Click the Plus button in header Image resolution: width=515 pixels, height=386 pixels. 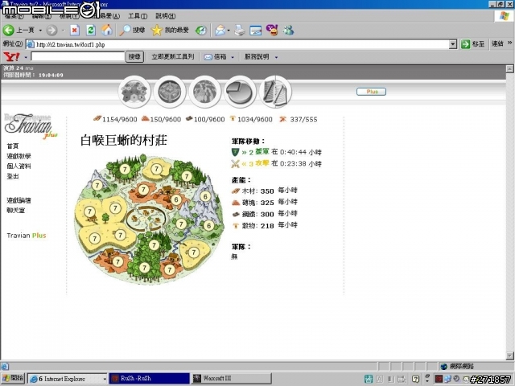(371, 92)
